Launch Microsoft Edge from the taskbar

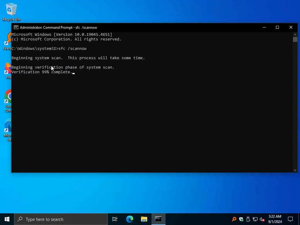pyautogui.click(x=130, y=219)
